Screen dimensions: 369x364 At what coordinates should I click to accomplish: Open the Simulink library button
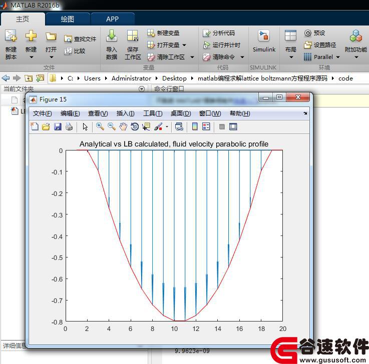(264, 41)
